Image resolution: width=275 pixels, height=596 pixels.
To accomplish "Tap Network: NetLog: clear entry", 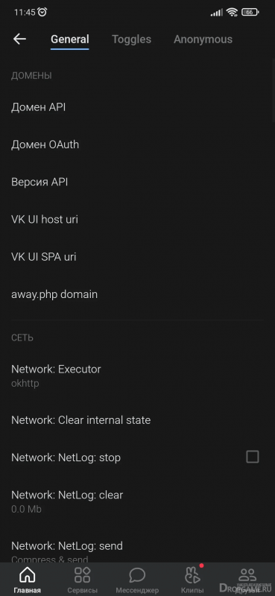I will click(x=137, y=501).
